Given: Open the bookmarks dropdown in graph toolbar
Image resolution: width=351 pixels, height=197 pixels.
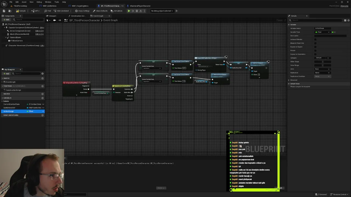Looking at the screenshot, I should [48, 20].
